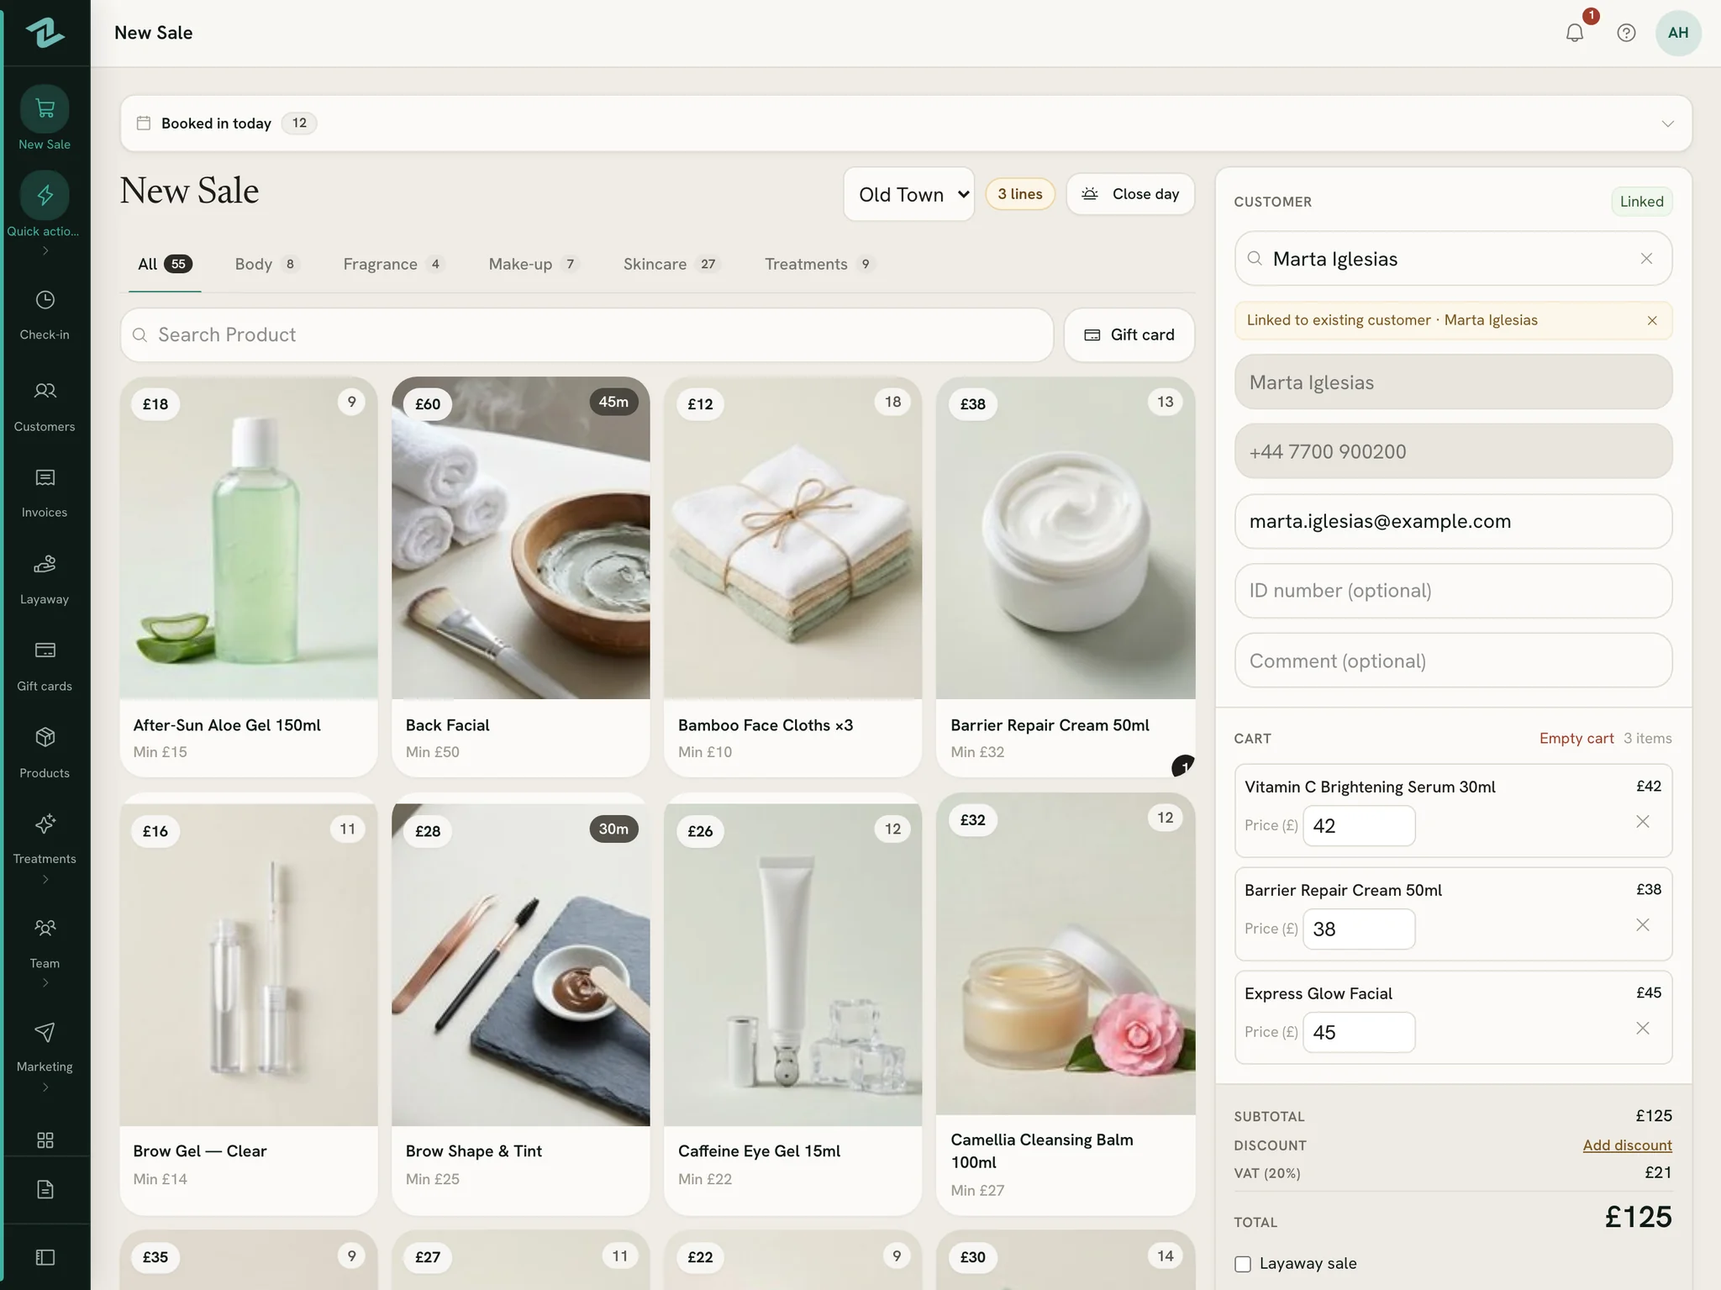Open the Team sidebar icon
Screen dimensions: 1721x1290
[x=45, y=928]
